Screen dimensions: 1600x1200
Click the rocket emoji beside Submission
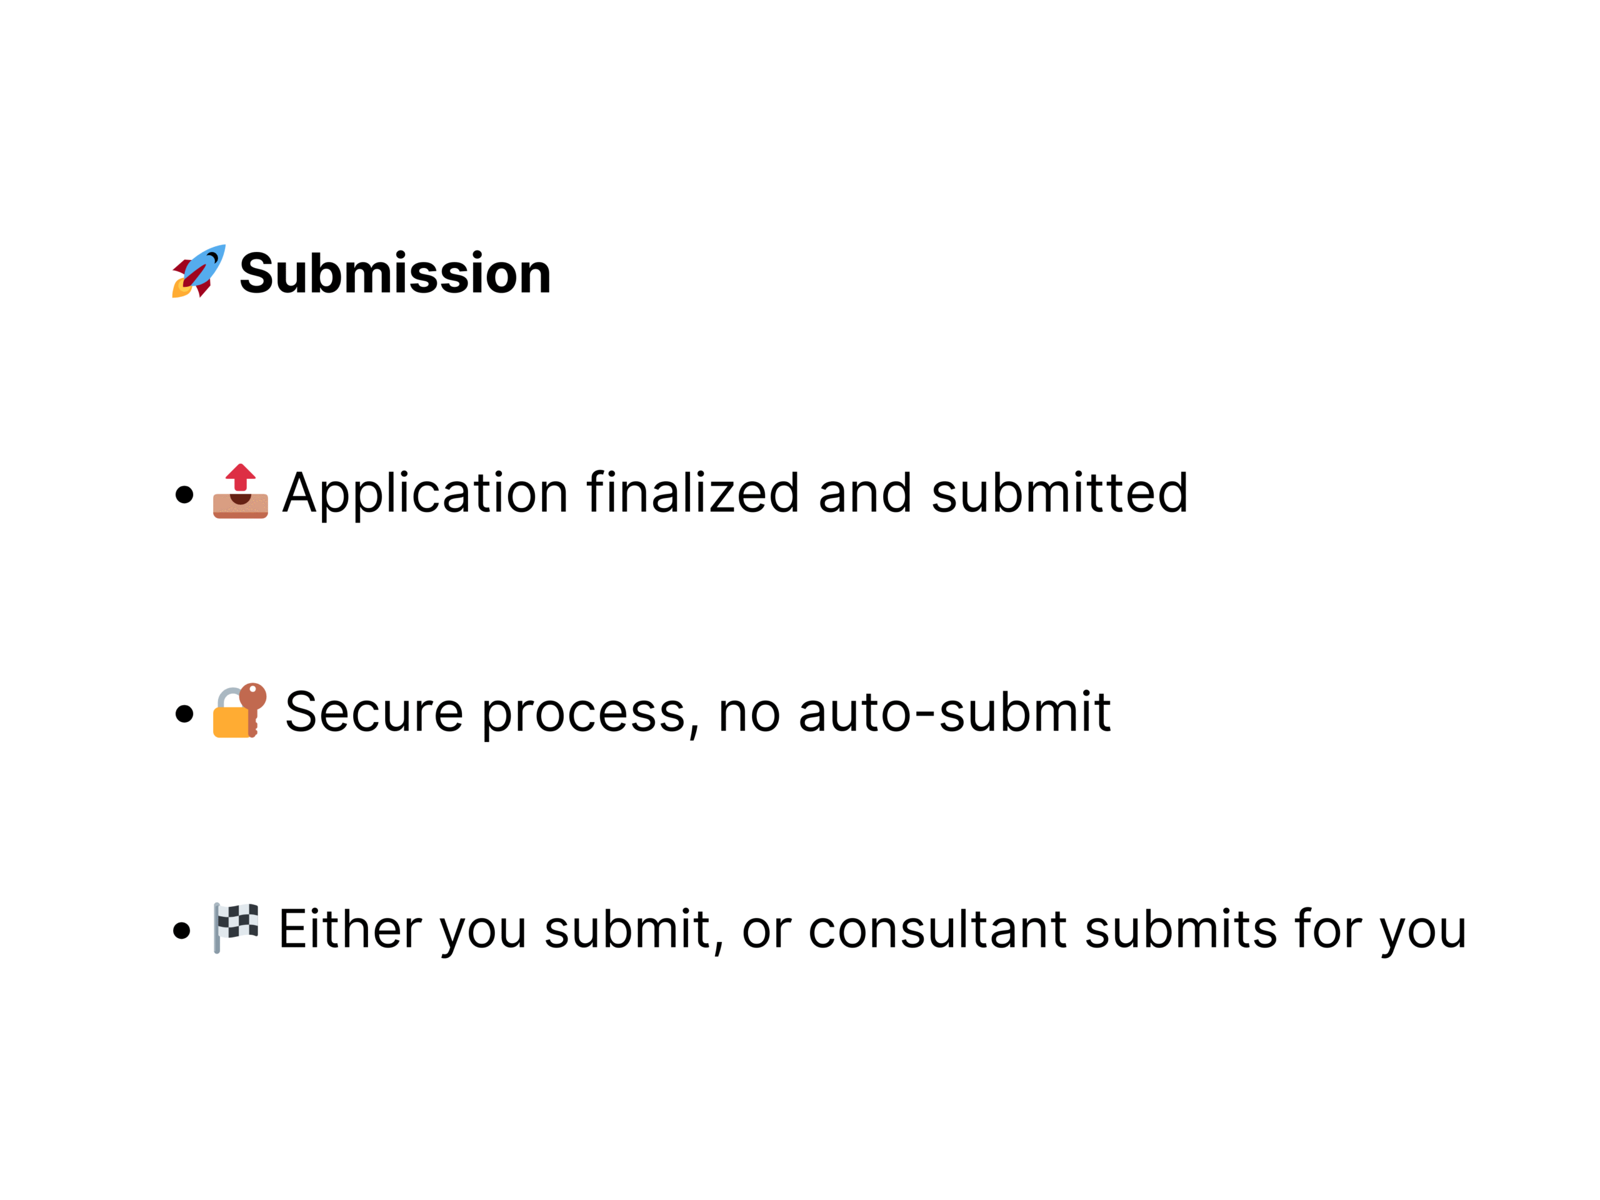199,271
